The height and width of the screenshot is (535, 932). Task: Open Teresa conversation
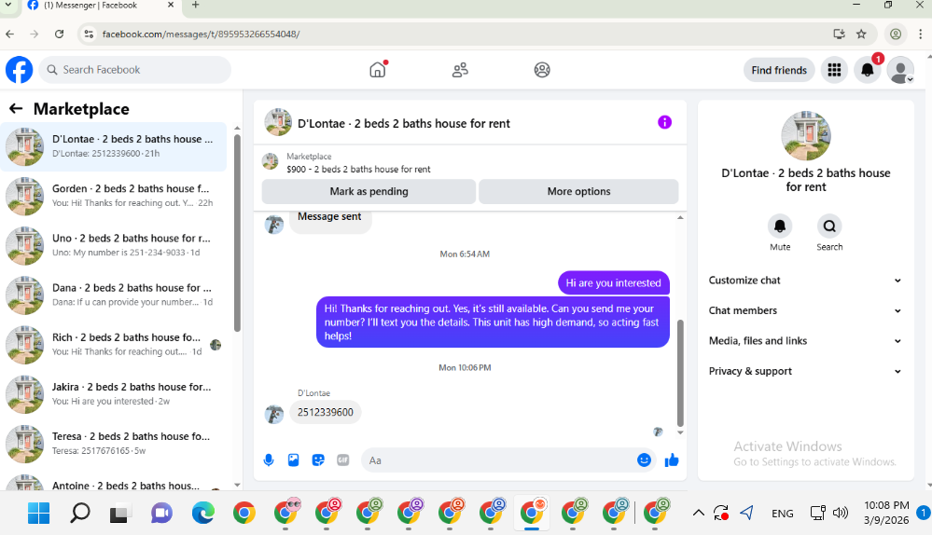114,444
